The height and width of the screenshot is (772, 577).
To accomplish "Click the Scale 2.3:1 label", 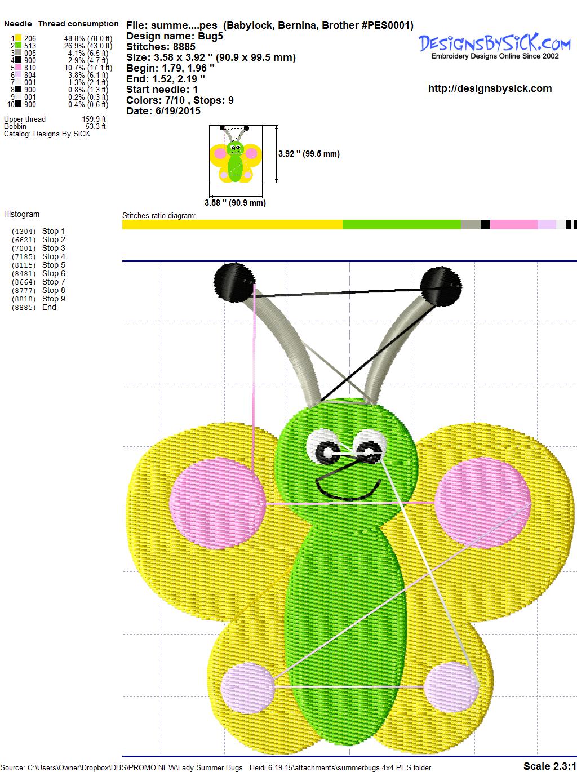I will point(549,766).
